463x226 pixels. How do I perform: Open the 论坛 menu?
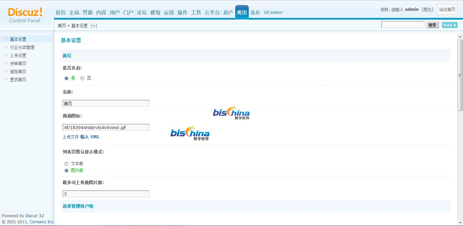[142, 12]
